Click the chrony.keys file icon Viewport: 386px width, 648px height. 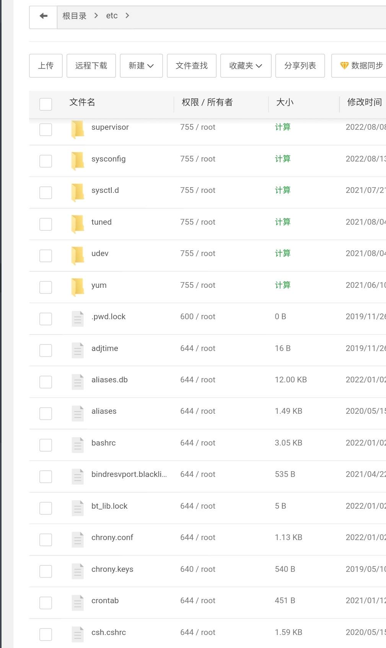(x=78, y=571)
